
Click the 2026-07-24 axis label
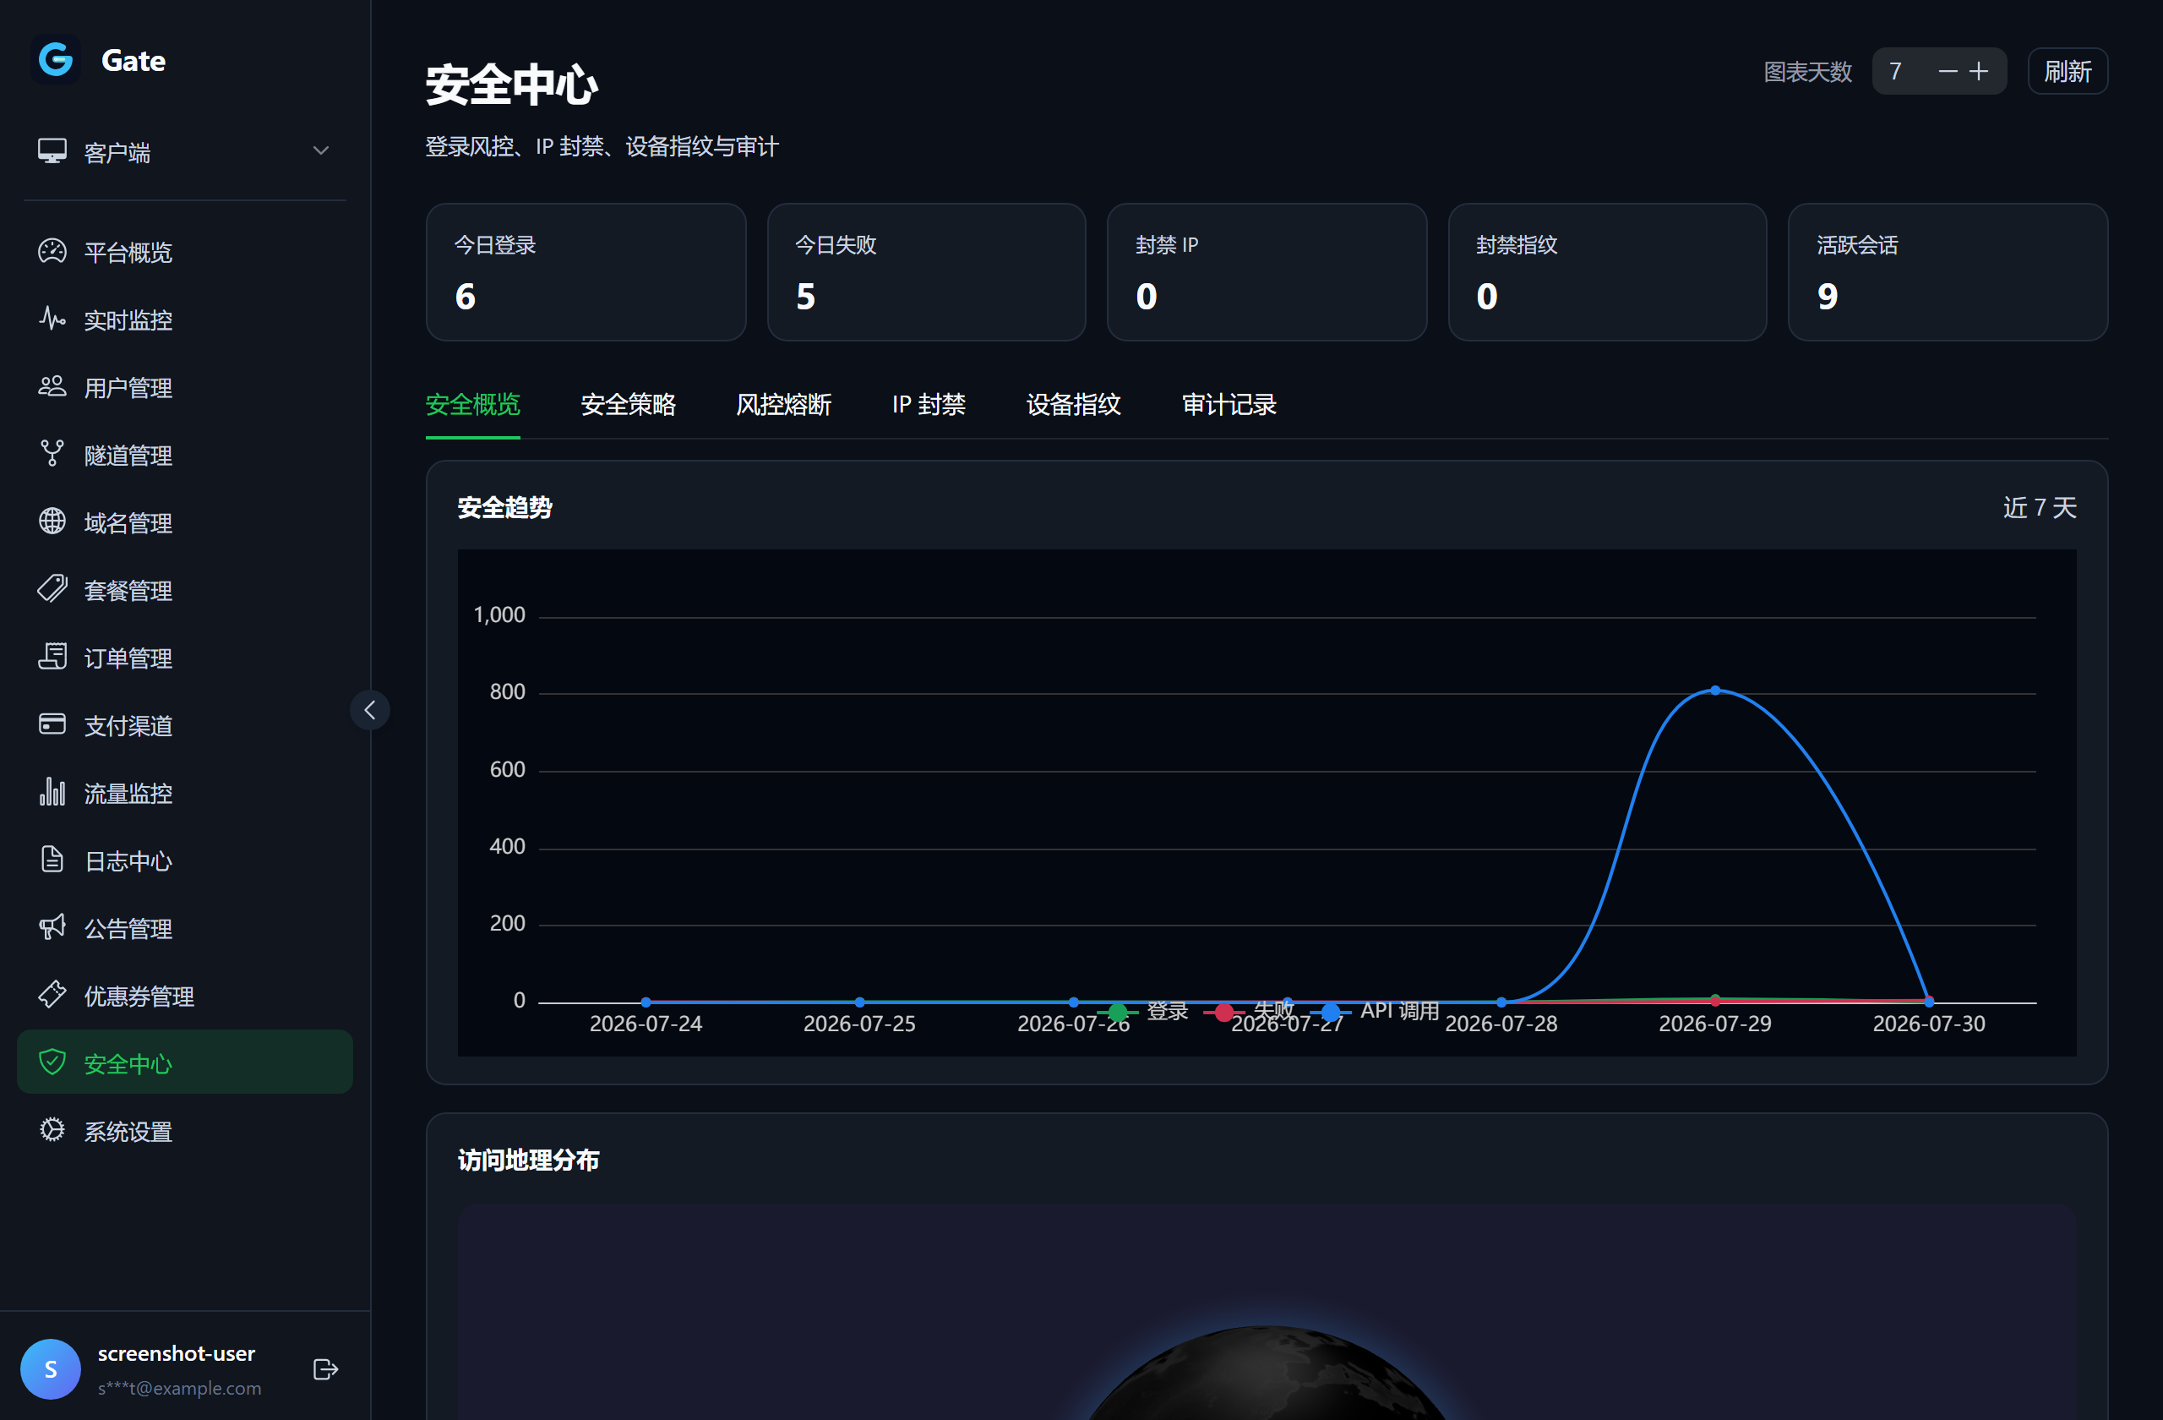click(x=646, y=1024)
